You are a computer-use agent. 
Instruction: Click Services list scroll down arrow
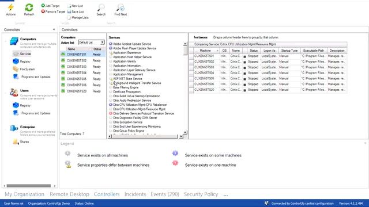[185, 132]
